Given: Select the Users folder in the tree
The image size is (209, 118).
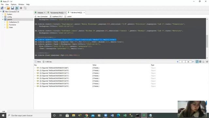Looking at the screenshot, I should [11, 27].
